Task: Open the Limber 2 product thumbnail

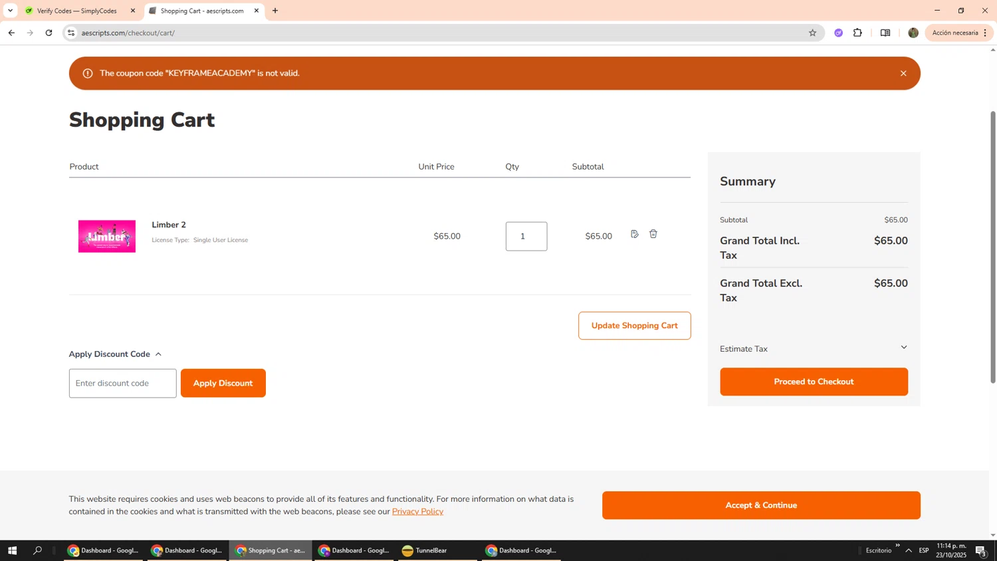Action: (107, 236)
